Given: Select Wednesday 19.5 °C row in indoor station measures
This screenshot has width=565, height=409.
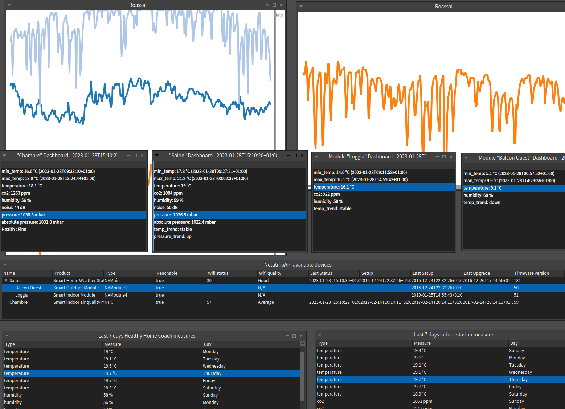Looking at the screenshot, I should point(441,372).
